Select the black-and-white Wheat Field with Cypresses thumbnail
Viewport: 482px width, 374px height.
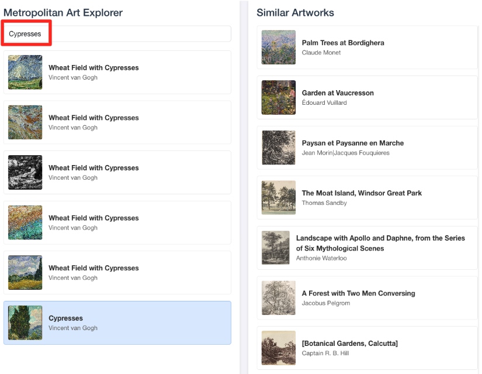pos(25,173)
